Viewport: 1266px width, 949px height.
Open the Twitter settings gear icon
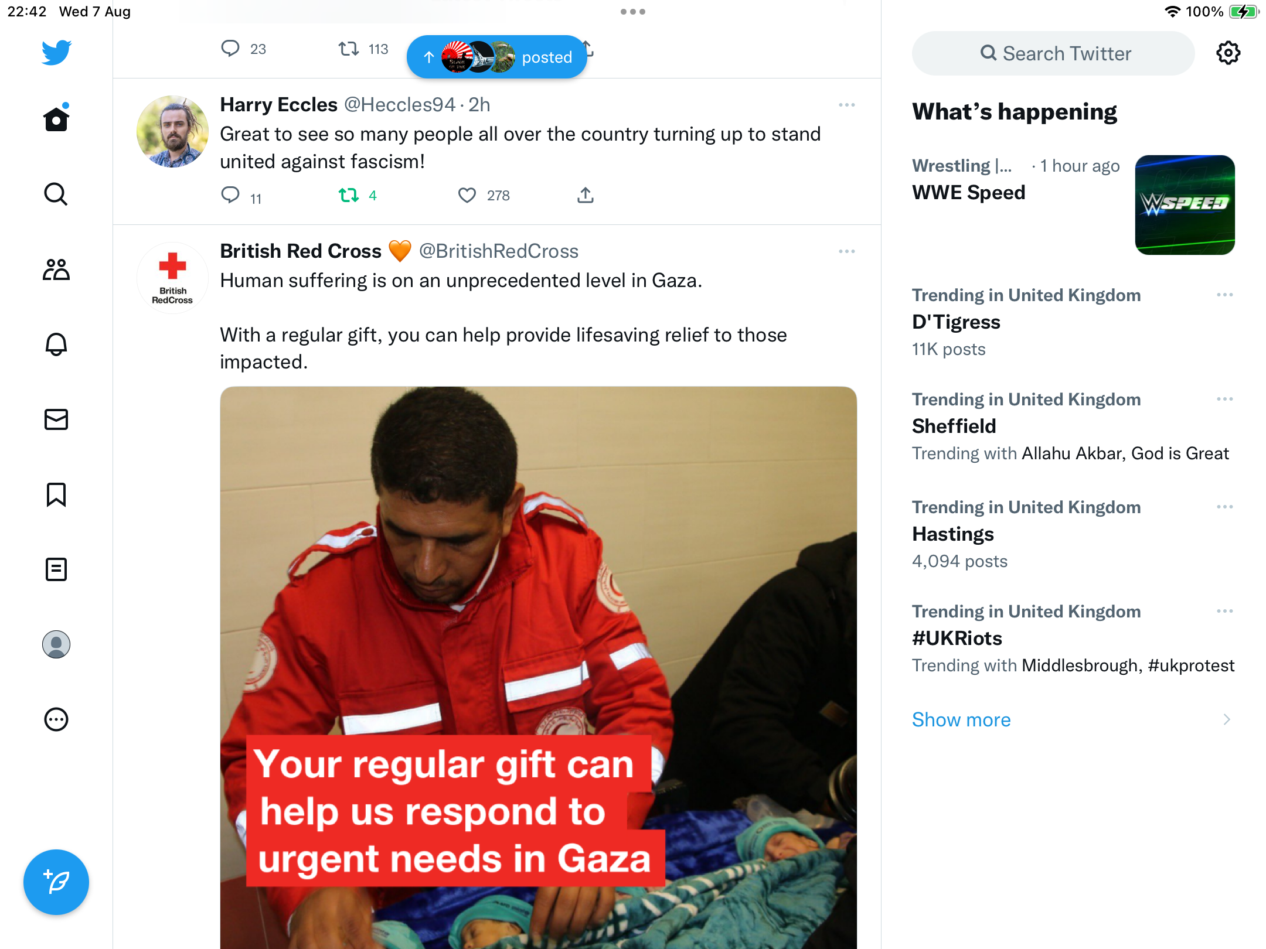point(1228,53)
